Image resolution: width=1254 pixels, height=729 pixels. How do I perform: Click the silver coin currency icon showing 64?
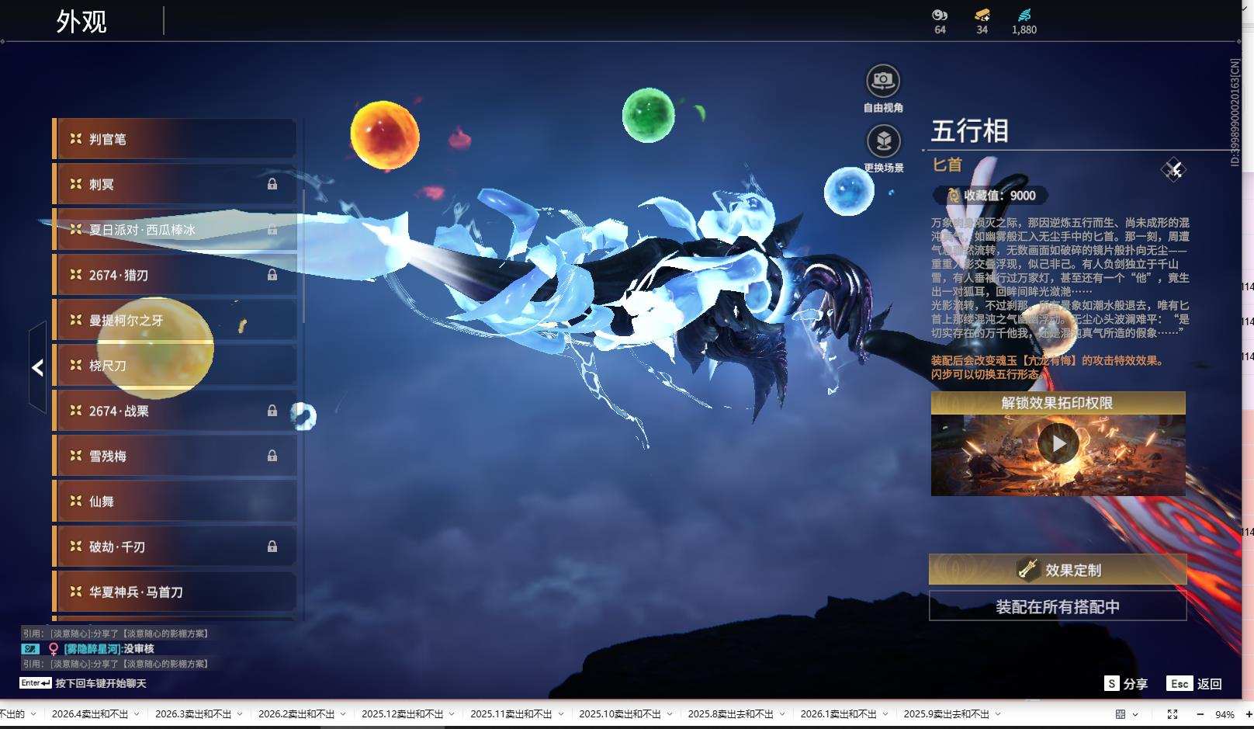[x=940, y=15]
